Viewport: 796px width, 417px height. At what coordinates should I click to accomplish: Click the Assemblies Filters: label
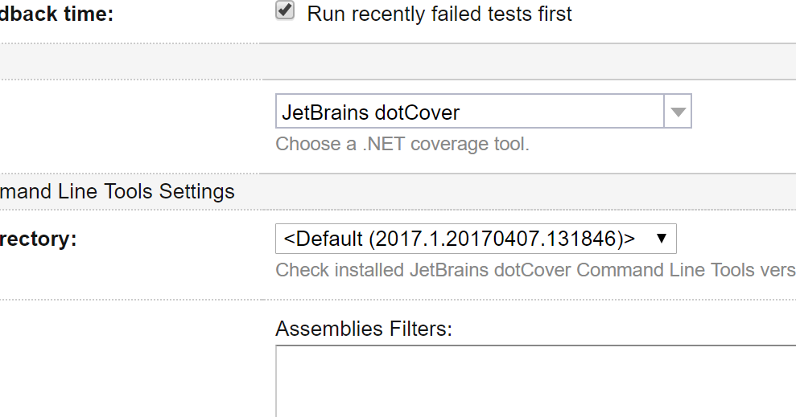pos(364,329)
